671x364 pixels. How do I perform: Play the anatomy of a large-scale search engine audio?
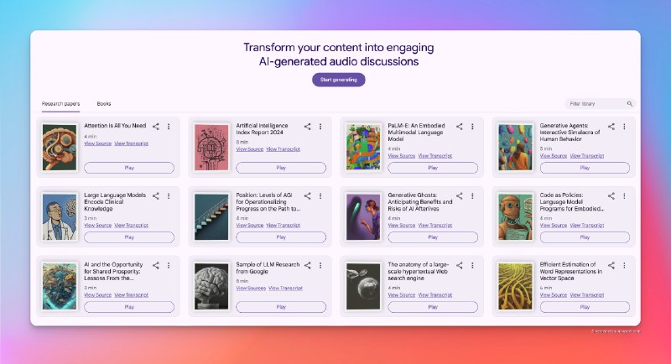click(x=433, y=307)
